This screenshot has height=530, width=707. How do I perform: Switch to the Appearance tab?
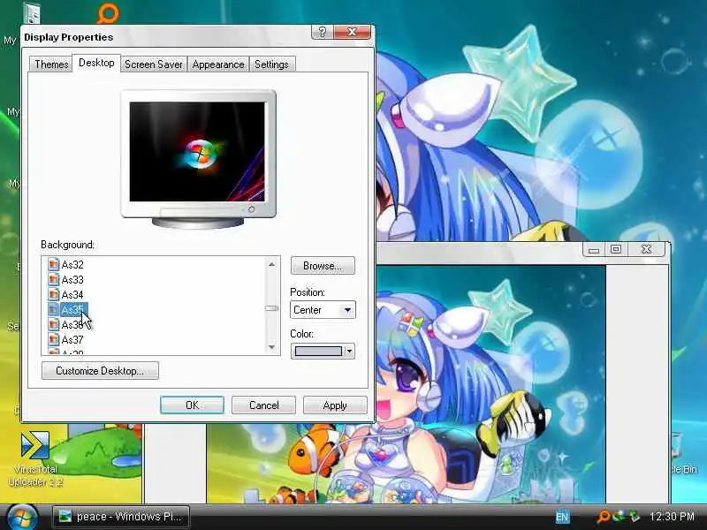(x=217, y=64)
